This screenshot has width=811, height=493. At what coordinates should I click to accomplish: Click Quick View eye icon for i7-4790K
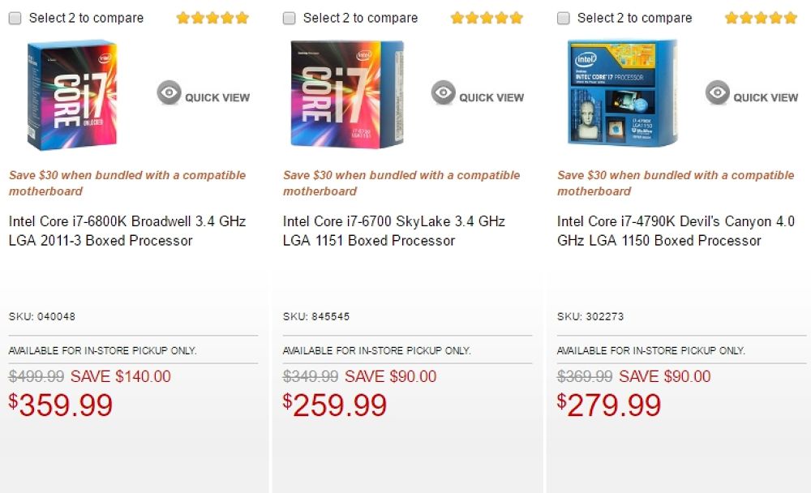pos(717,93)
